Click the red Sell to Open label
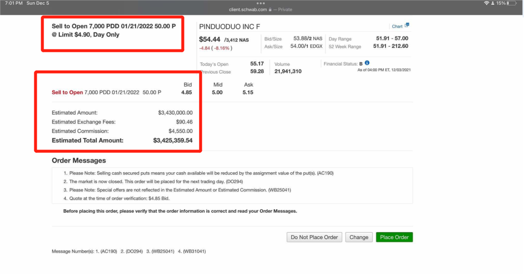 click(67, 92)
